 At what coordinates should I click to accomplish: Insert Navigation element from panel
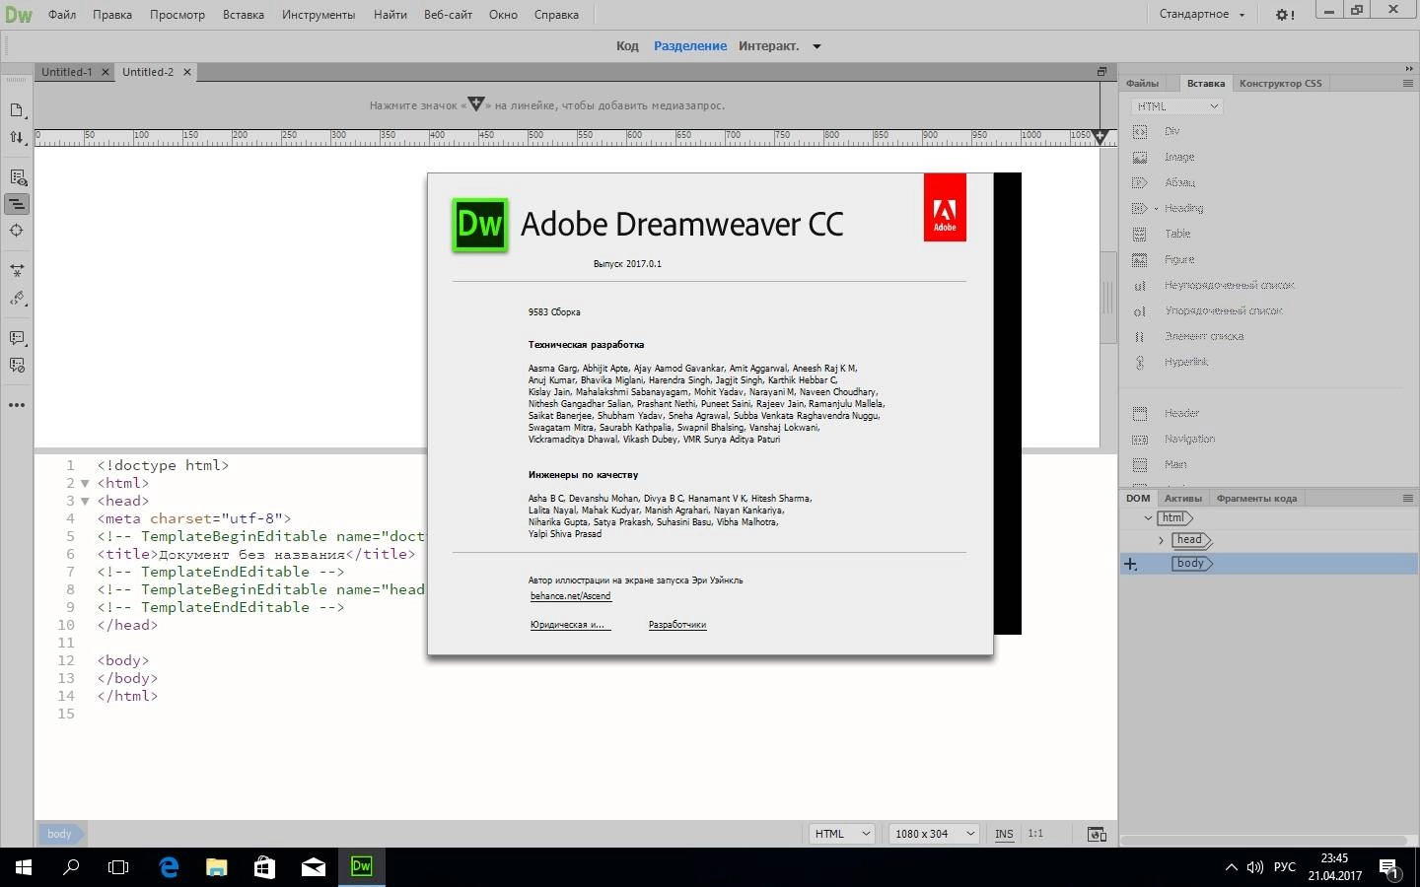(x=1189, y=439)
